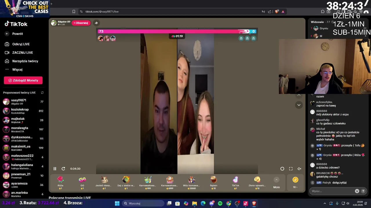Unmute the live stream audio
371x208 pixels.
299,169
